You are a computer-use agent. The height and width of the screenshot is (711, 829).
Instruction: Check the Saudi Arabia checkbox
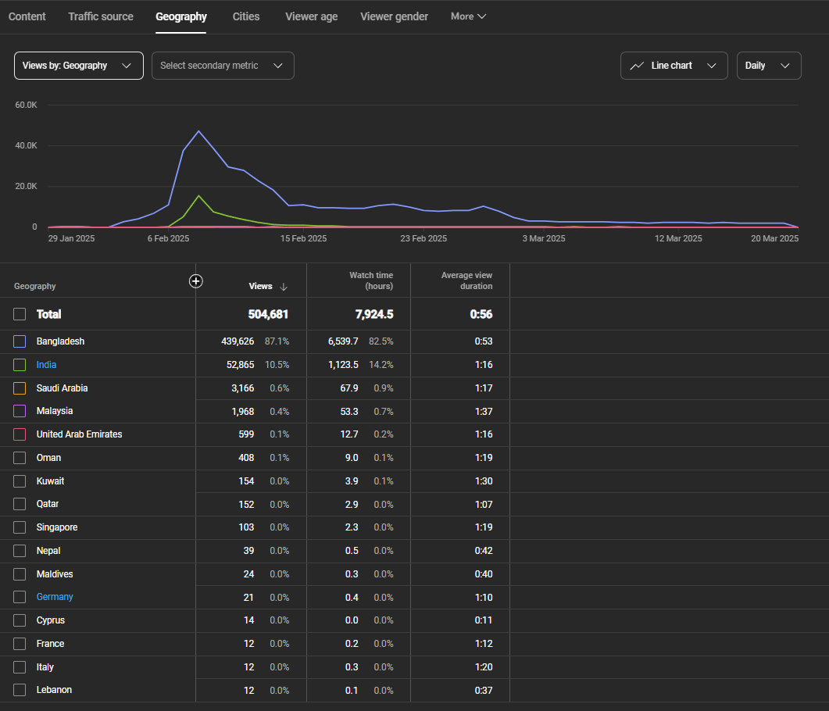[x=20, y=388]
